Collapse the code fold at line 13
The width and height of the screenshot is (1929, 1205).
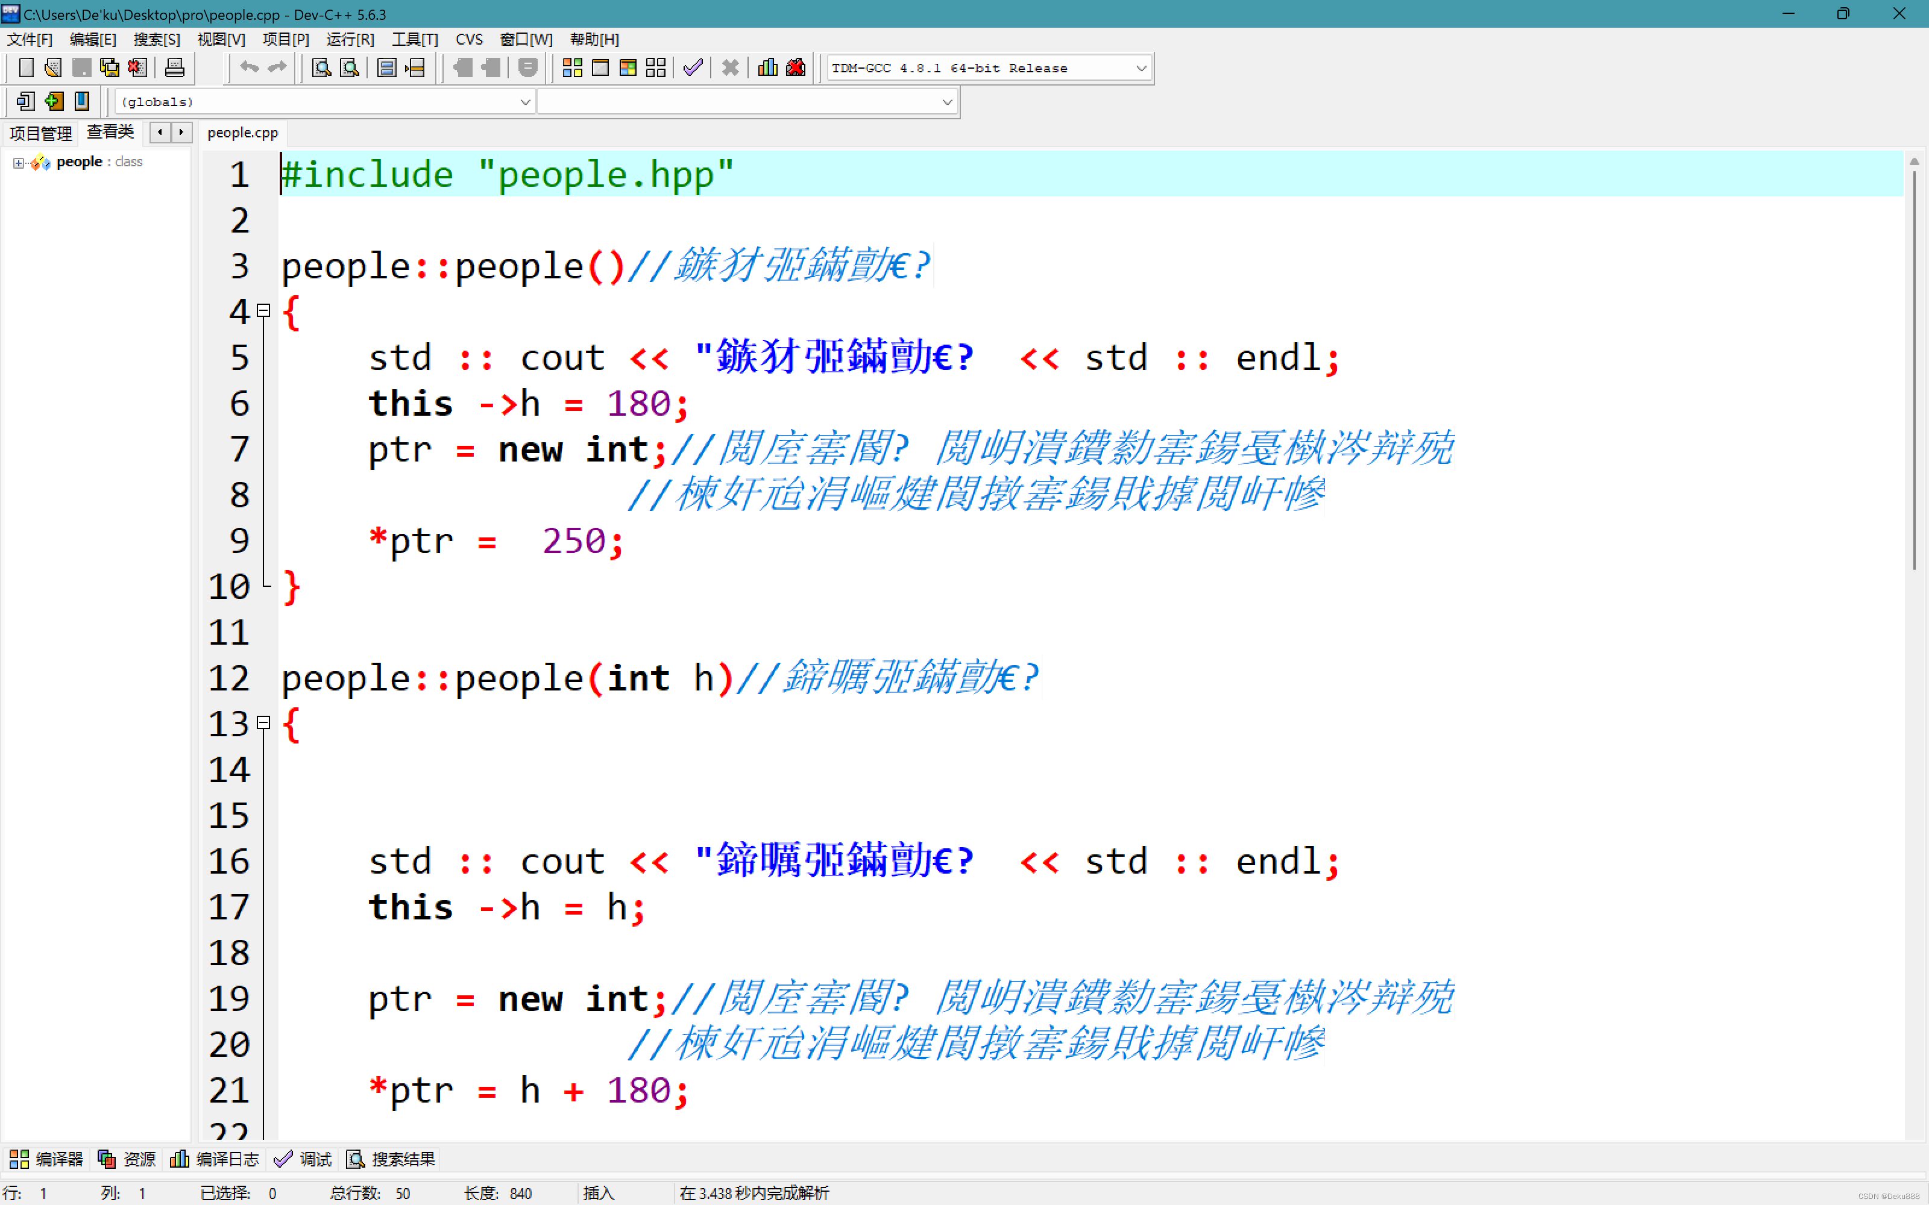264,723
